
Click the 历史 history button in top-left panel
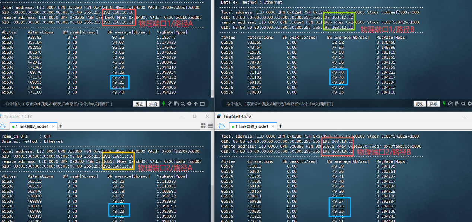[x=139, y=104]
